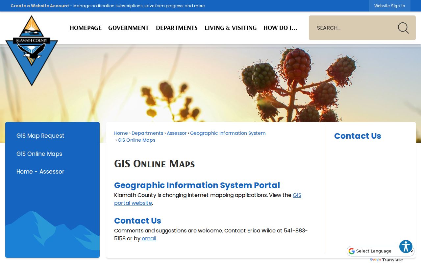Screen dimensions: 421x263
Task: Open GIS Map Request in sidebar
Action: [x=40, y=136]
